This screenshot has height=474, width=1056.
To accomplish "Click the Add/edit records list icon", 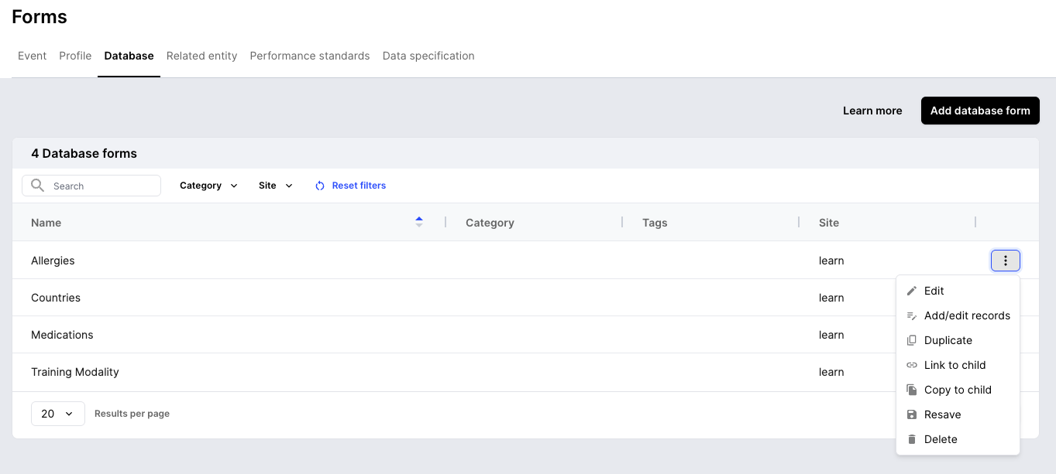I will click(912, 315).
